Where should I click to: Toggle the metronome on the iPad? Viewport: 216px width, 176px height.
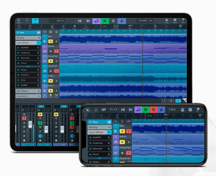122,21
